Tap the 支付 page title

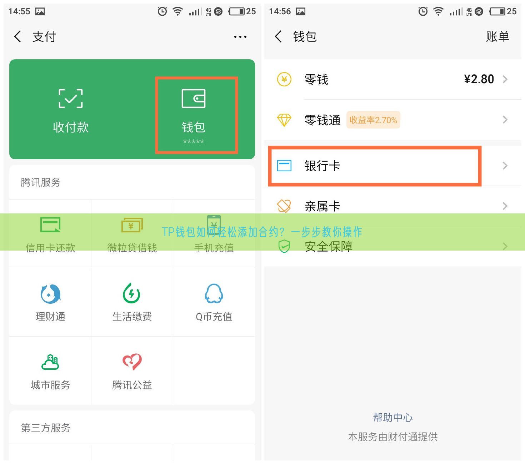tap(44, 36)
